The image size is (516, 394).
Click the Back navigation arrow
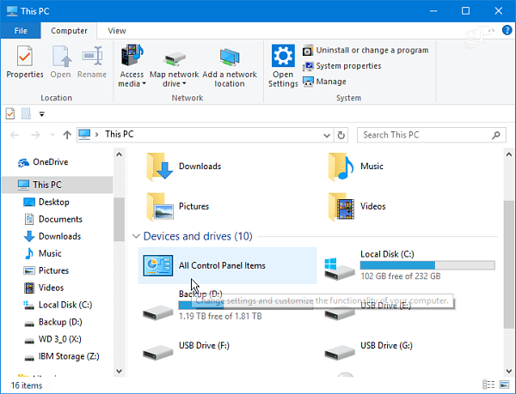[15, 135]
